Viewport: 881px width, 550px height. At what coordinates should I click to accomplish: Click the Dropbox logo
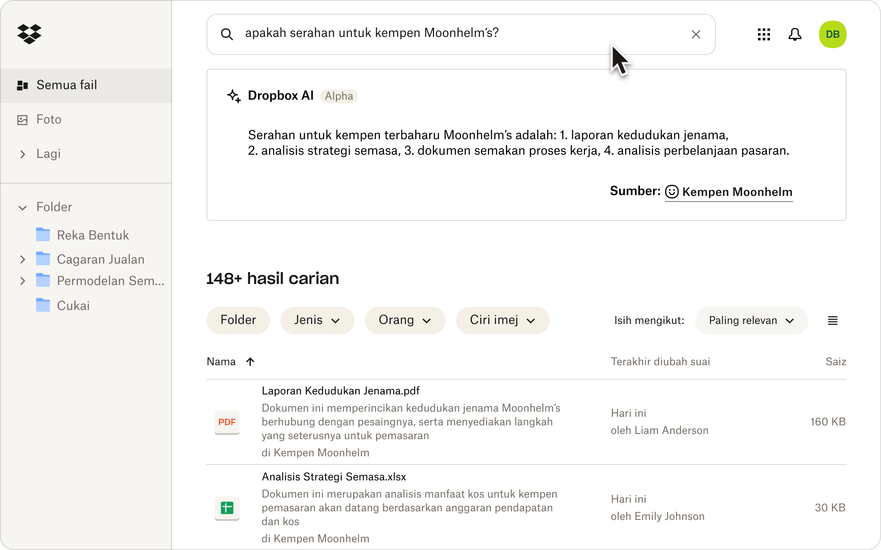click(29, 34)
